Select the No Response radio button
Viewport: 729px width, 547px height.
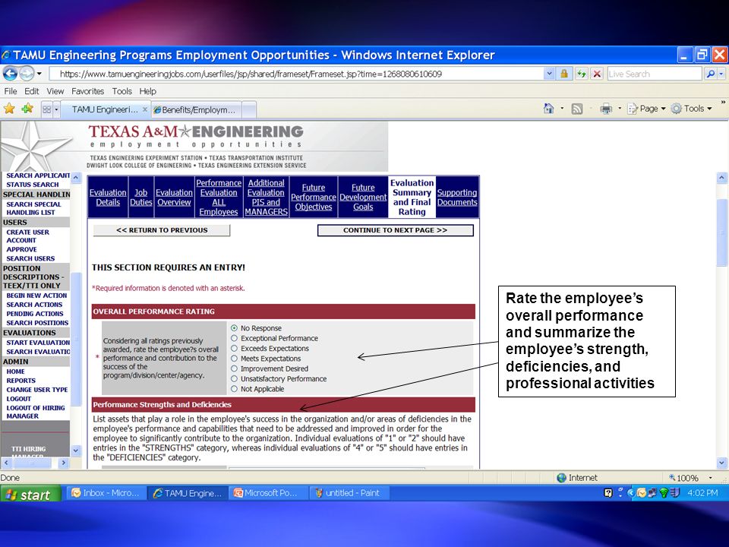[234, 328]
